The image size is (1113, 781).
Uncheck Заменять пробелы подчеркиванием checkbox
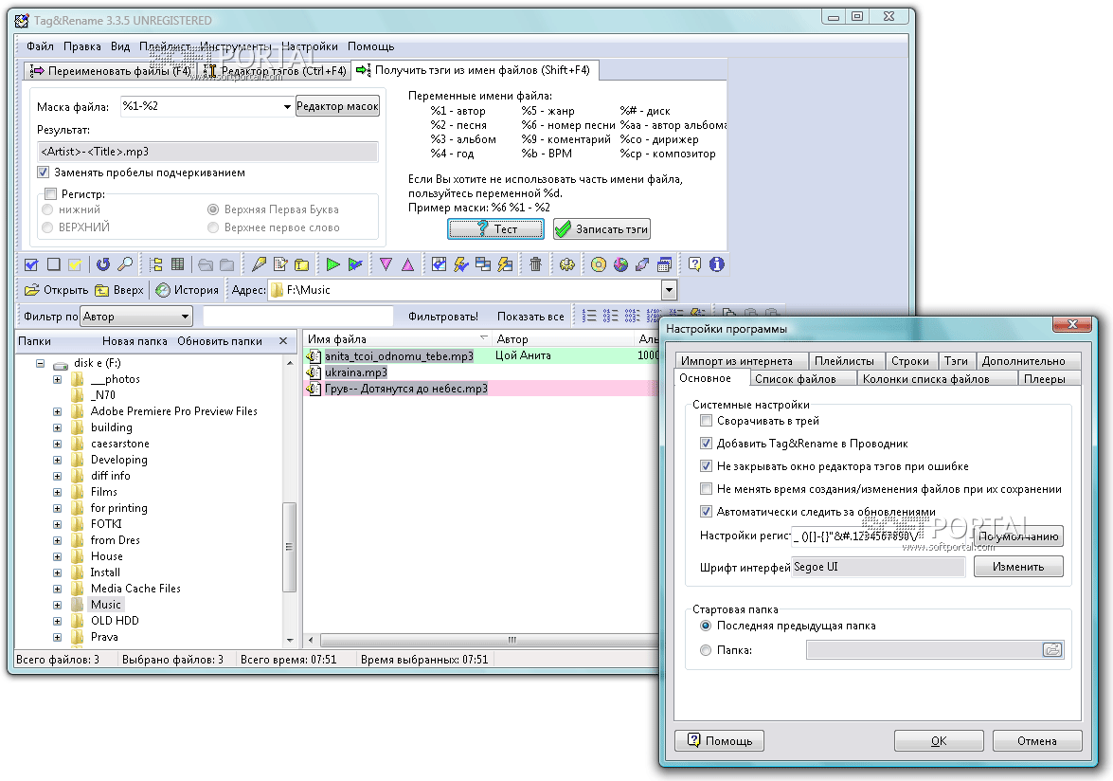pyautogui.click(x=44, y=173)
